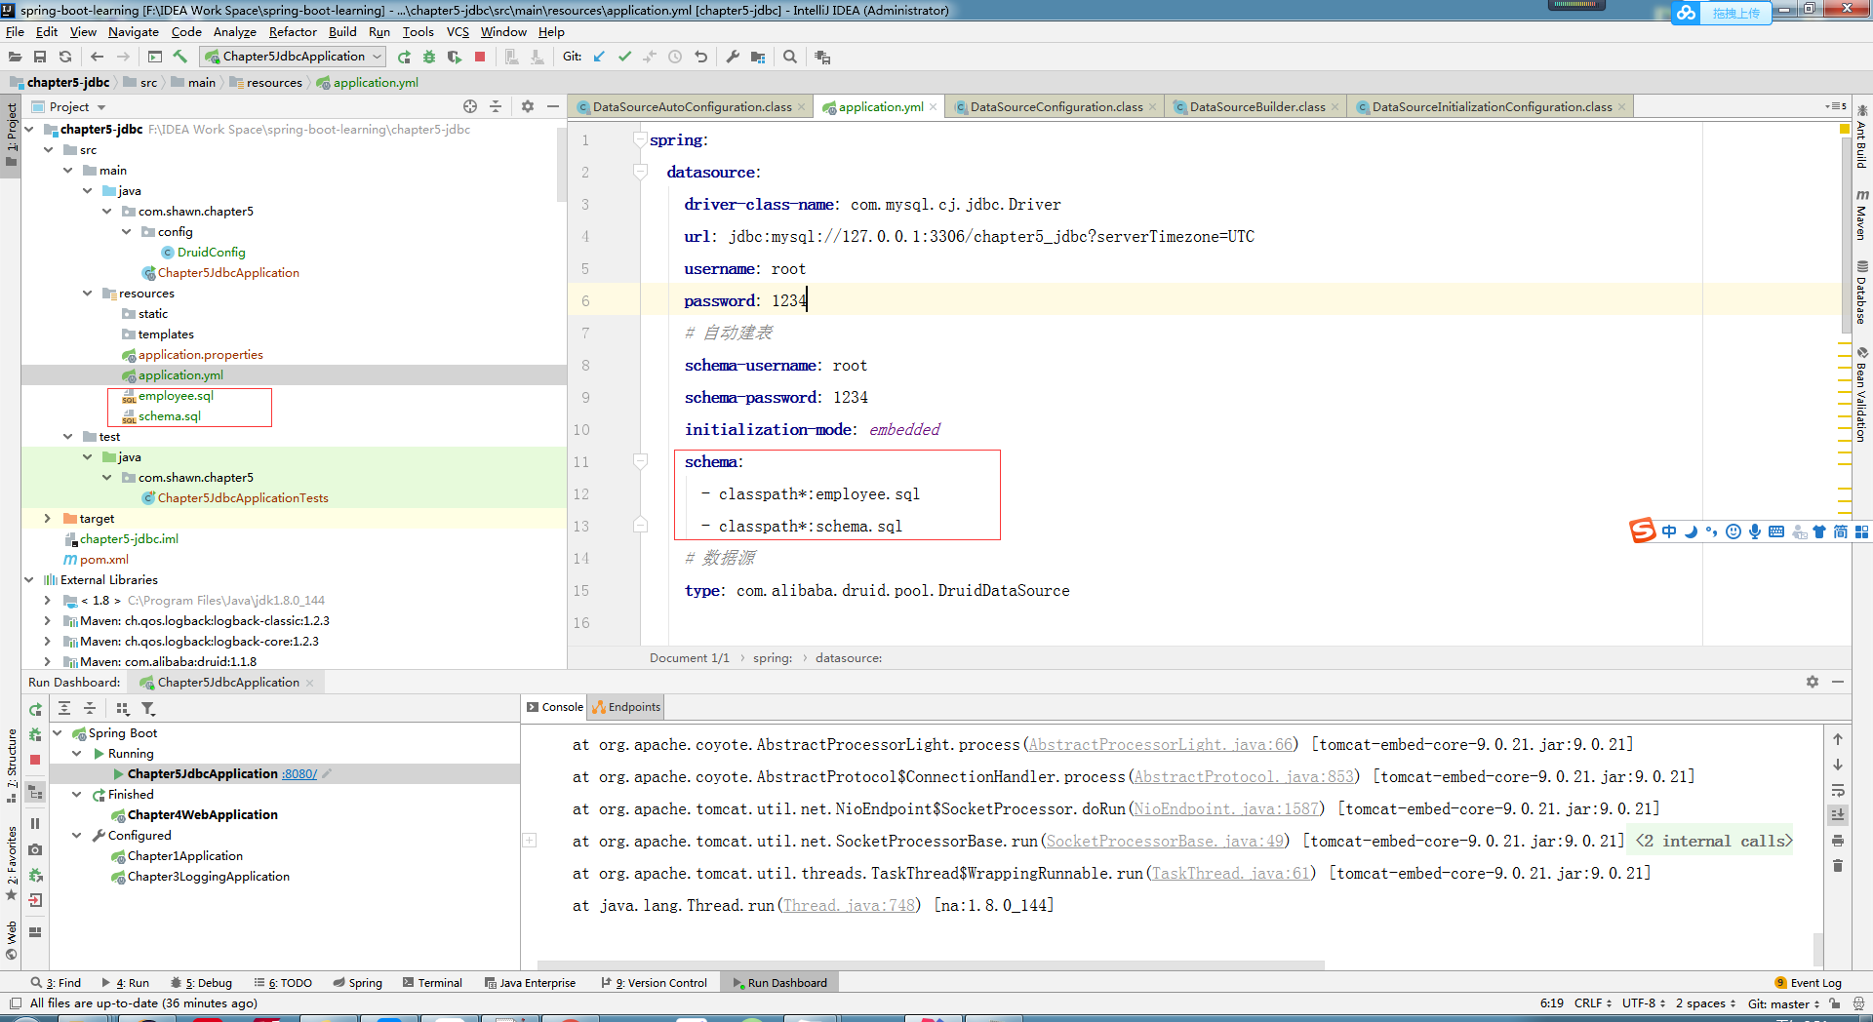Click the Git revert/rollback icon
This screenshot has width=1873, height=1022.
point(700,57)
